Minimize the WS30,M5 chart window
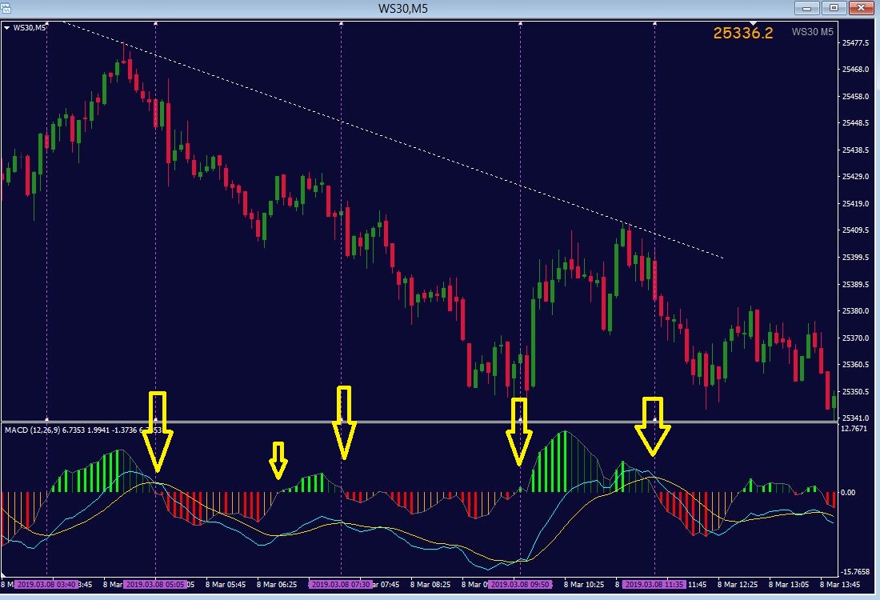This screenshot has height=600, width=880. 807,8
